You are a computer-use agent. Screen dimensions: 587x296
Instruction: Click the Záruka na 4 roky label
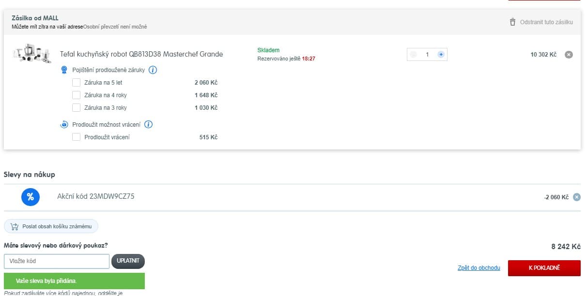(x=106, y=95)
